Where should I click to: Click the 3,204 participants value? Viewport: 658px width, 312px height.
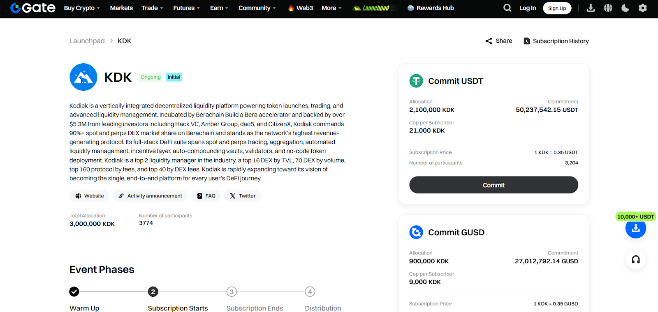coord(571,163)
